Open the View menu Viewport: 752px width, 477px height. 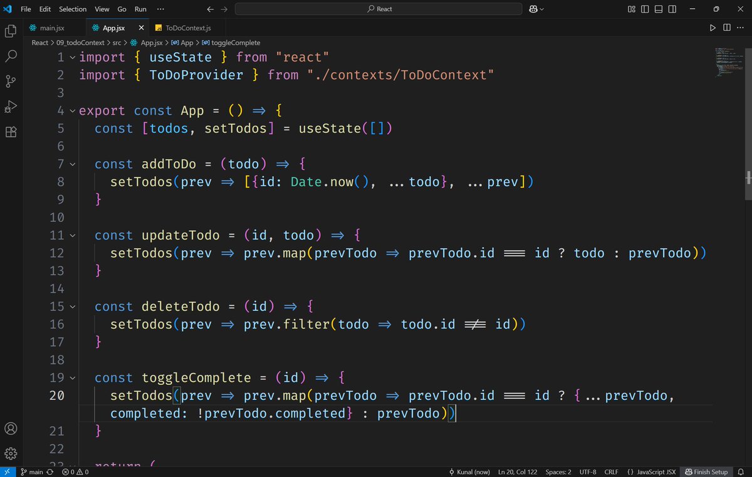coord(102,9)
